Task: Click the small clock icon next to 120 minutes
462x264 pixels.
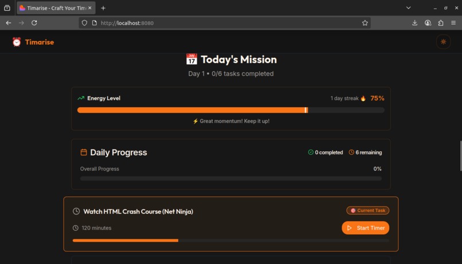Action: pyautogui.click(x=76, y=228)
